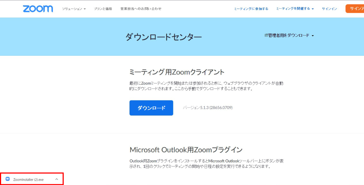
Task: Go to プランと価格 page
Action: point(103,9)
